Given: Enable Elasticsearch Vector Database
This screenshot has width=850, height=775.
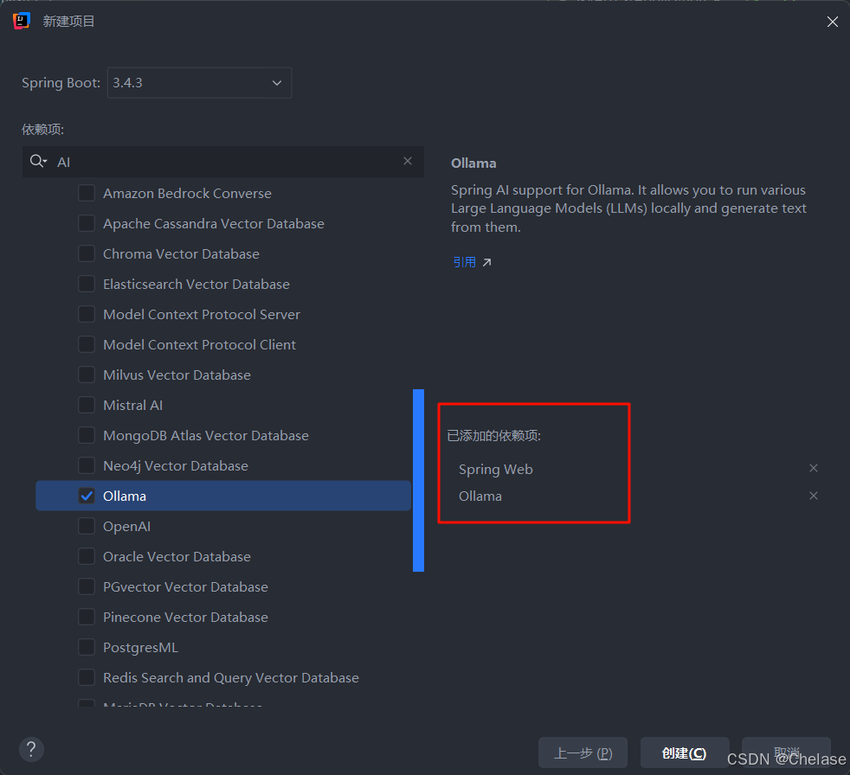Looking at the screenshot, I should 87,284.
